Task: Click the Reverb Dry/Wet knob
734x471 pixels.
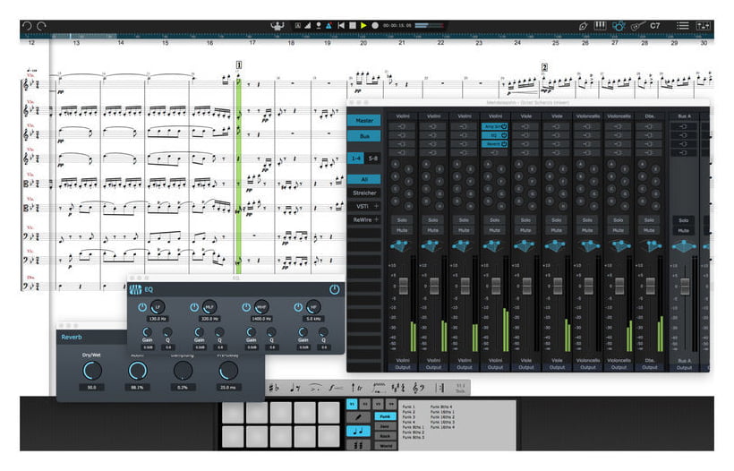Action: (92, 371)
